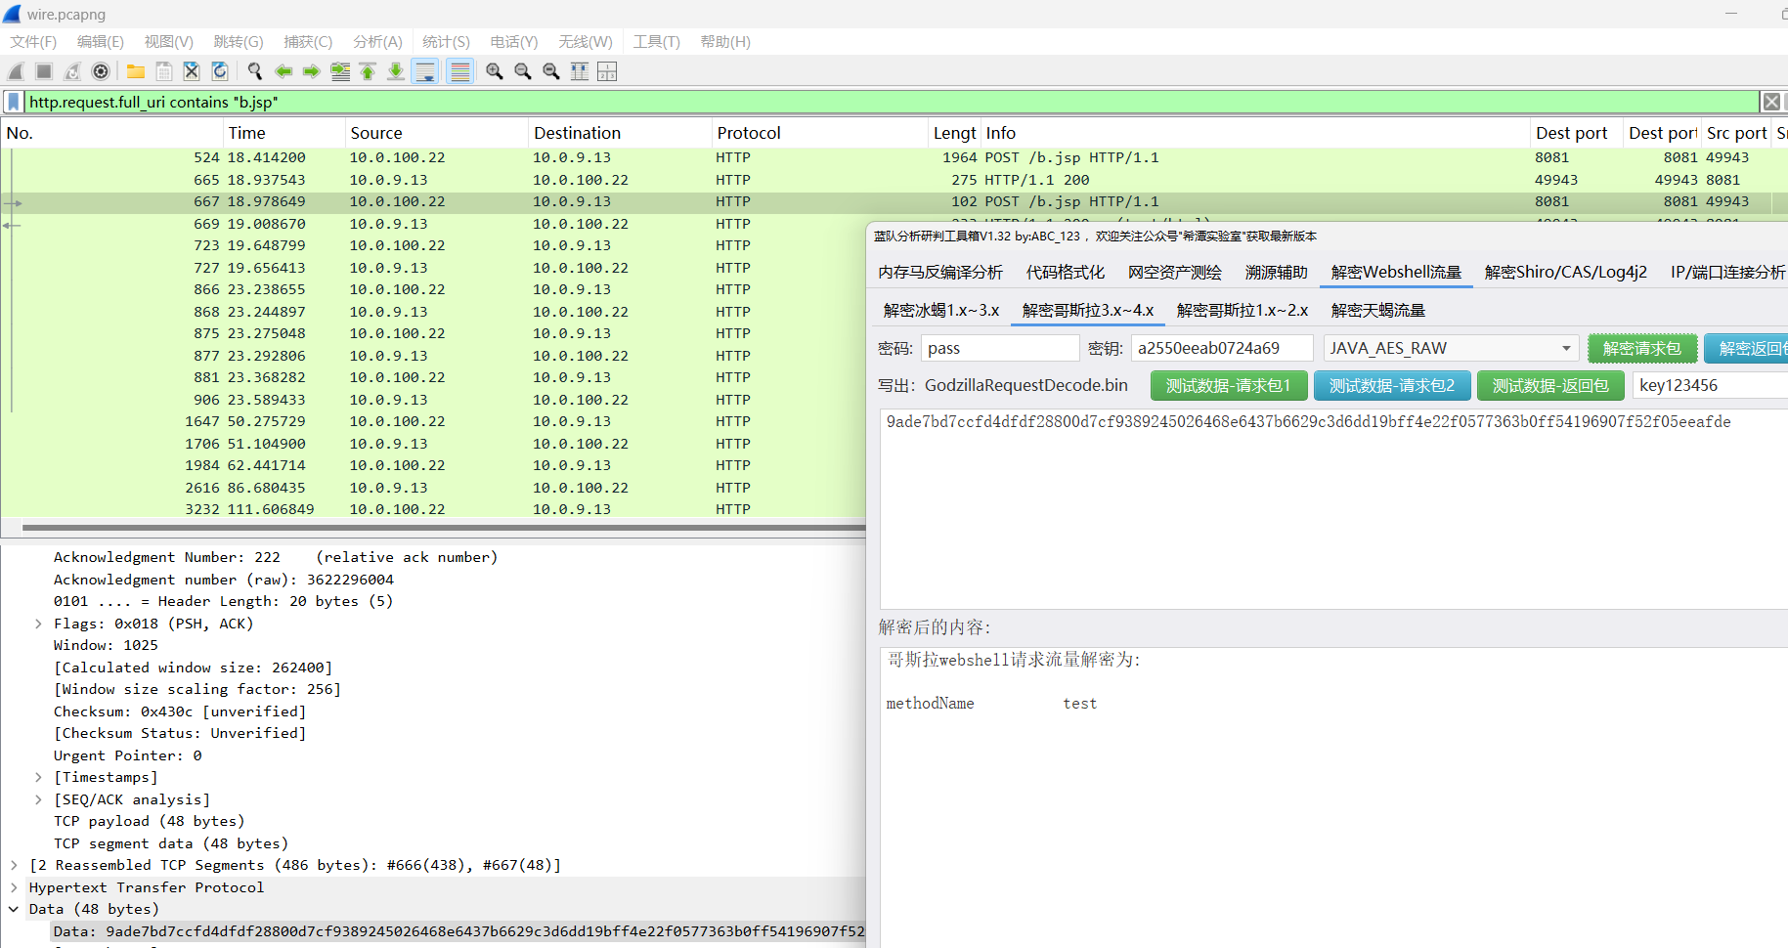
Task: Click the reset layout icon
Action: (x=607, y=71)
